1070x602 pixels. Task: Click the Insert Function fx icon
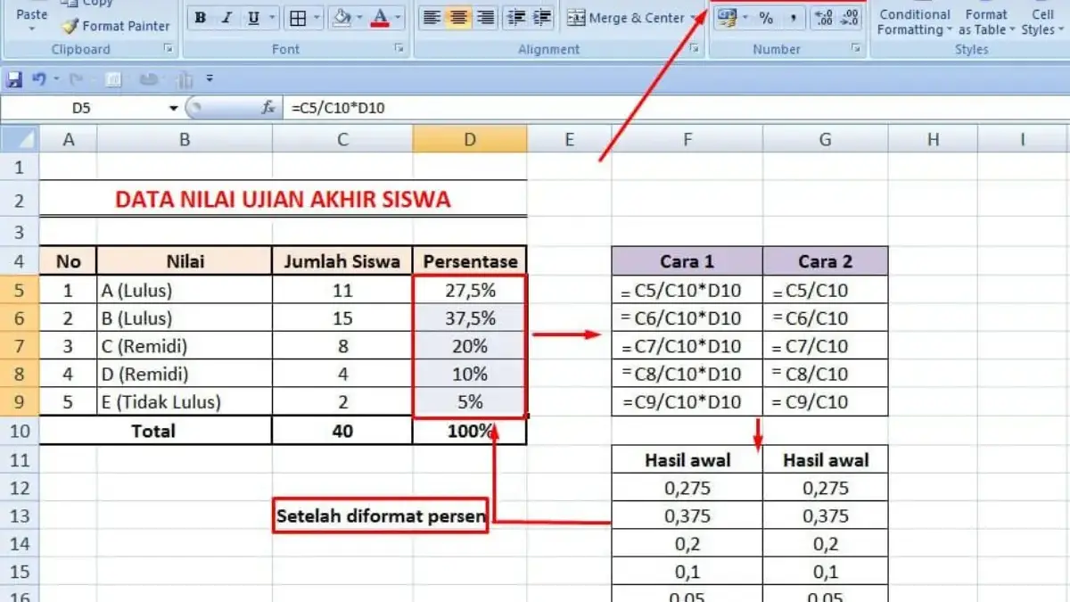pos(267,108)
